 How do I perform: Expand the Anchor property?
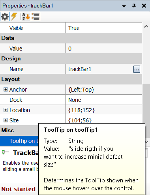pyautogui.click(x=6, y=90)
